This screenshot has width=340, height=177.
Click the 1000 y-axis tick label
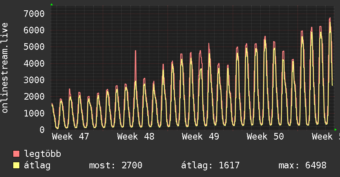(34, 113)
